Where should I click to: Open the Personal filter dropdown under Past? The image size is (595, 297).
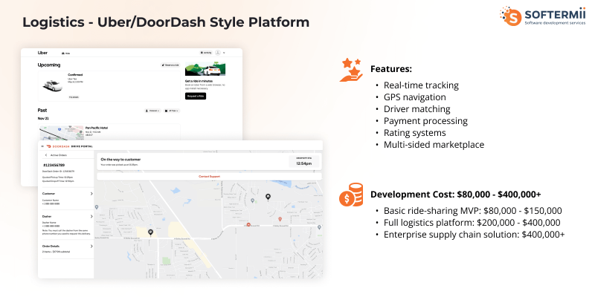click(152, 111)
